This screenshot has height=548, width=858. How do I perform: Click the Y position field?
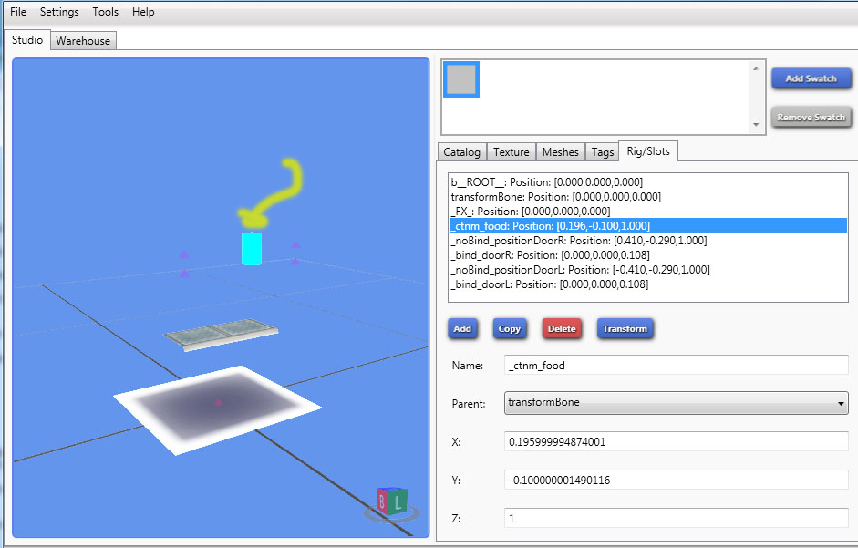click(676, 481)
